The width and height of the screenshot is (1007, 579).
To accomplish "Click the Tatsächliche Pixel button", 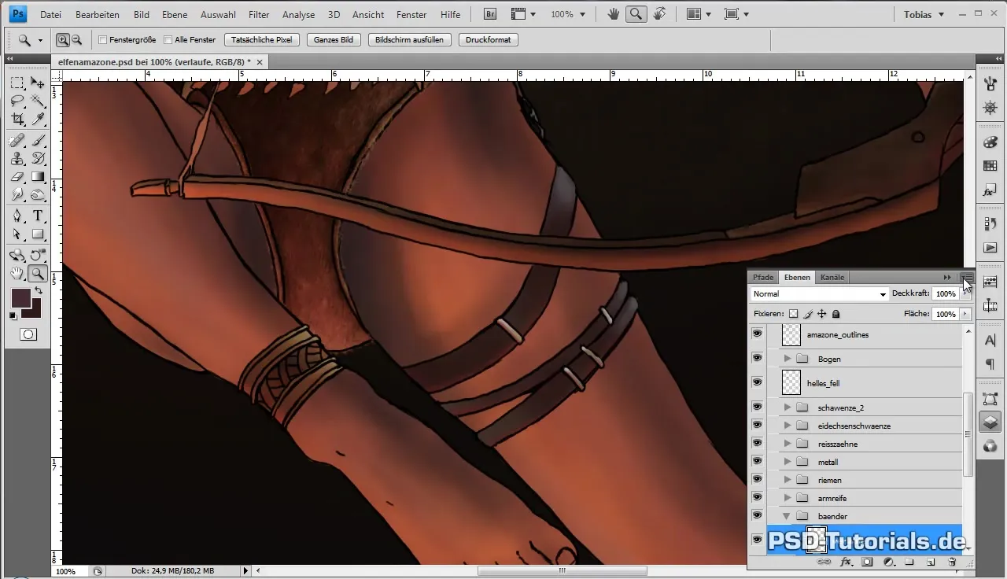I will pyautogui.click(x=262, y=40).
